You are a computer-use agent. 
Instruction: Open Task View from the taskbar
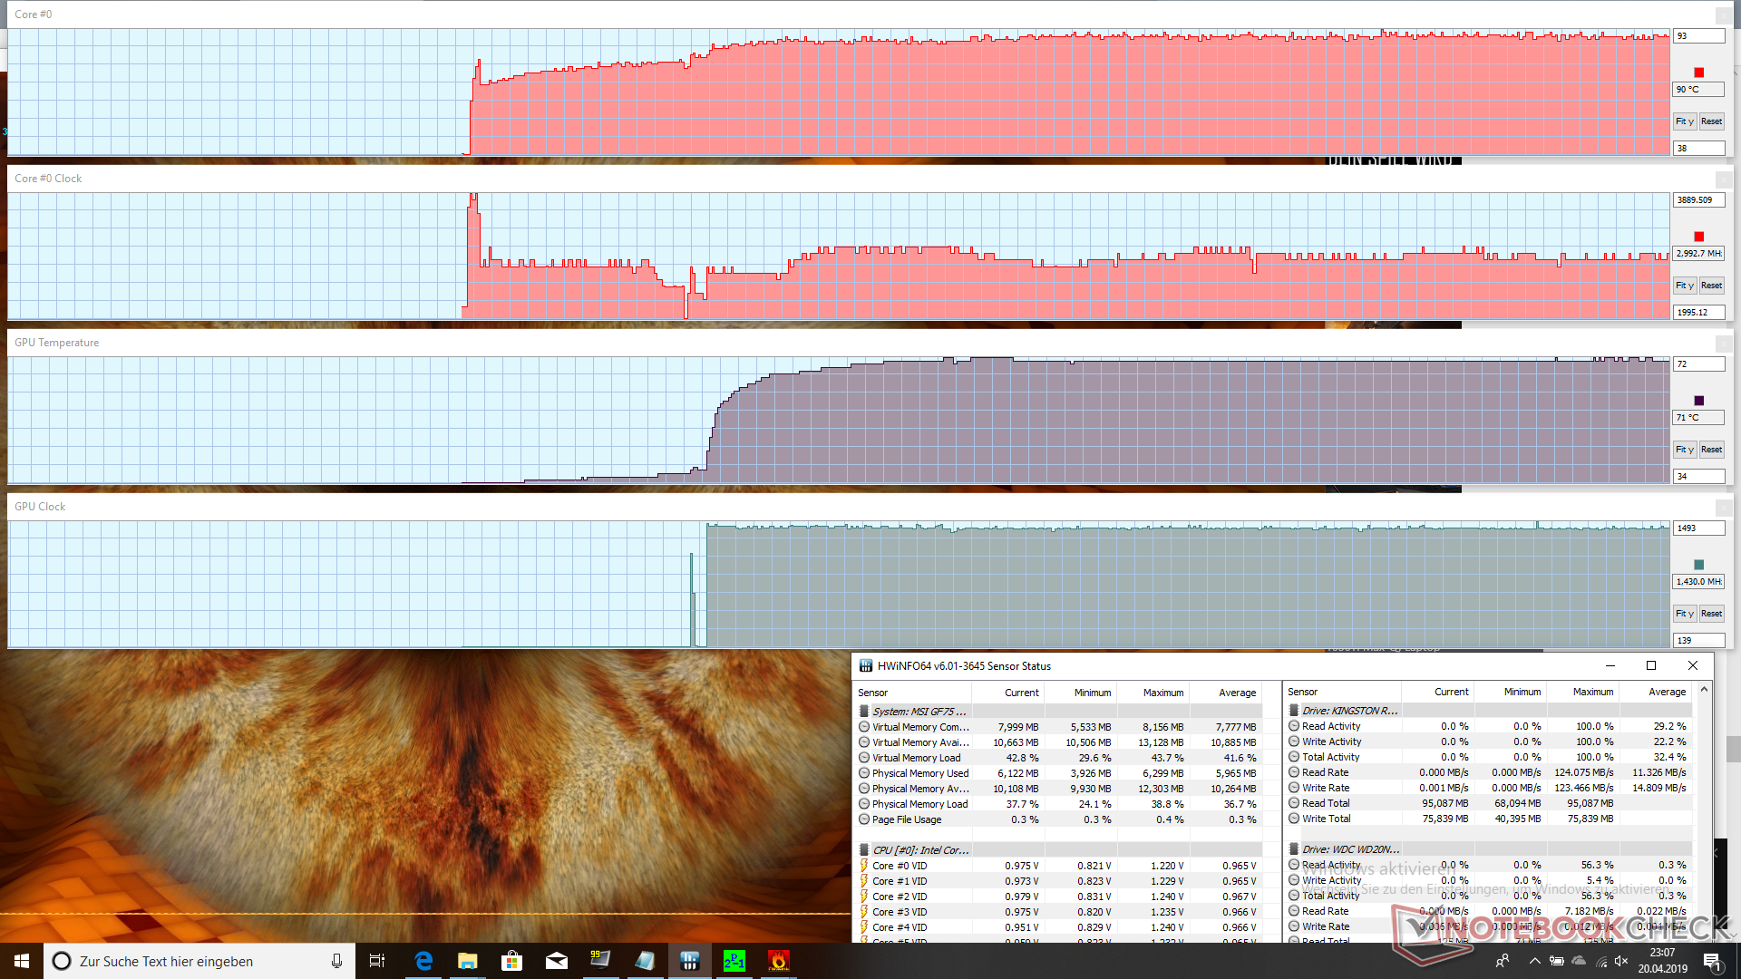click(377, 961)
